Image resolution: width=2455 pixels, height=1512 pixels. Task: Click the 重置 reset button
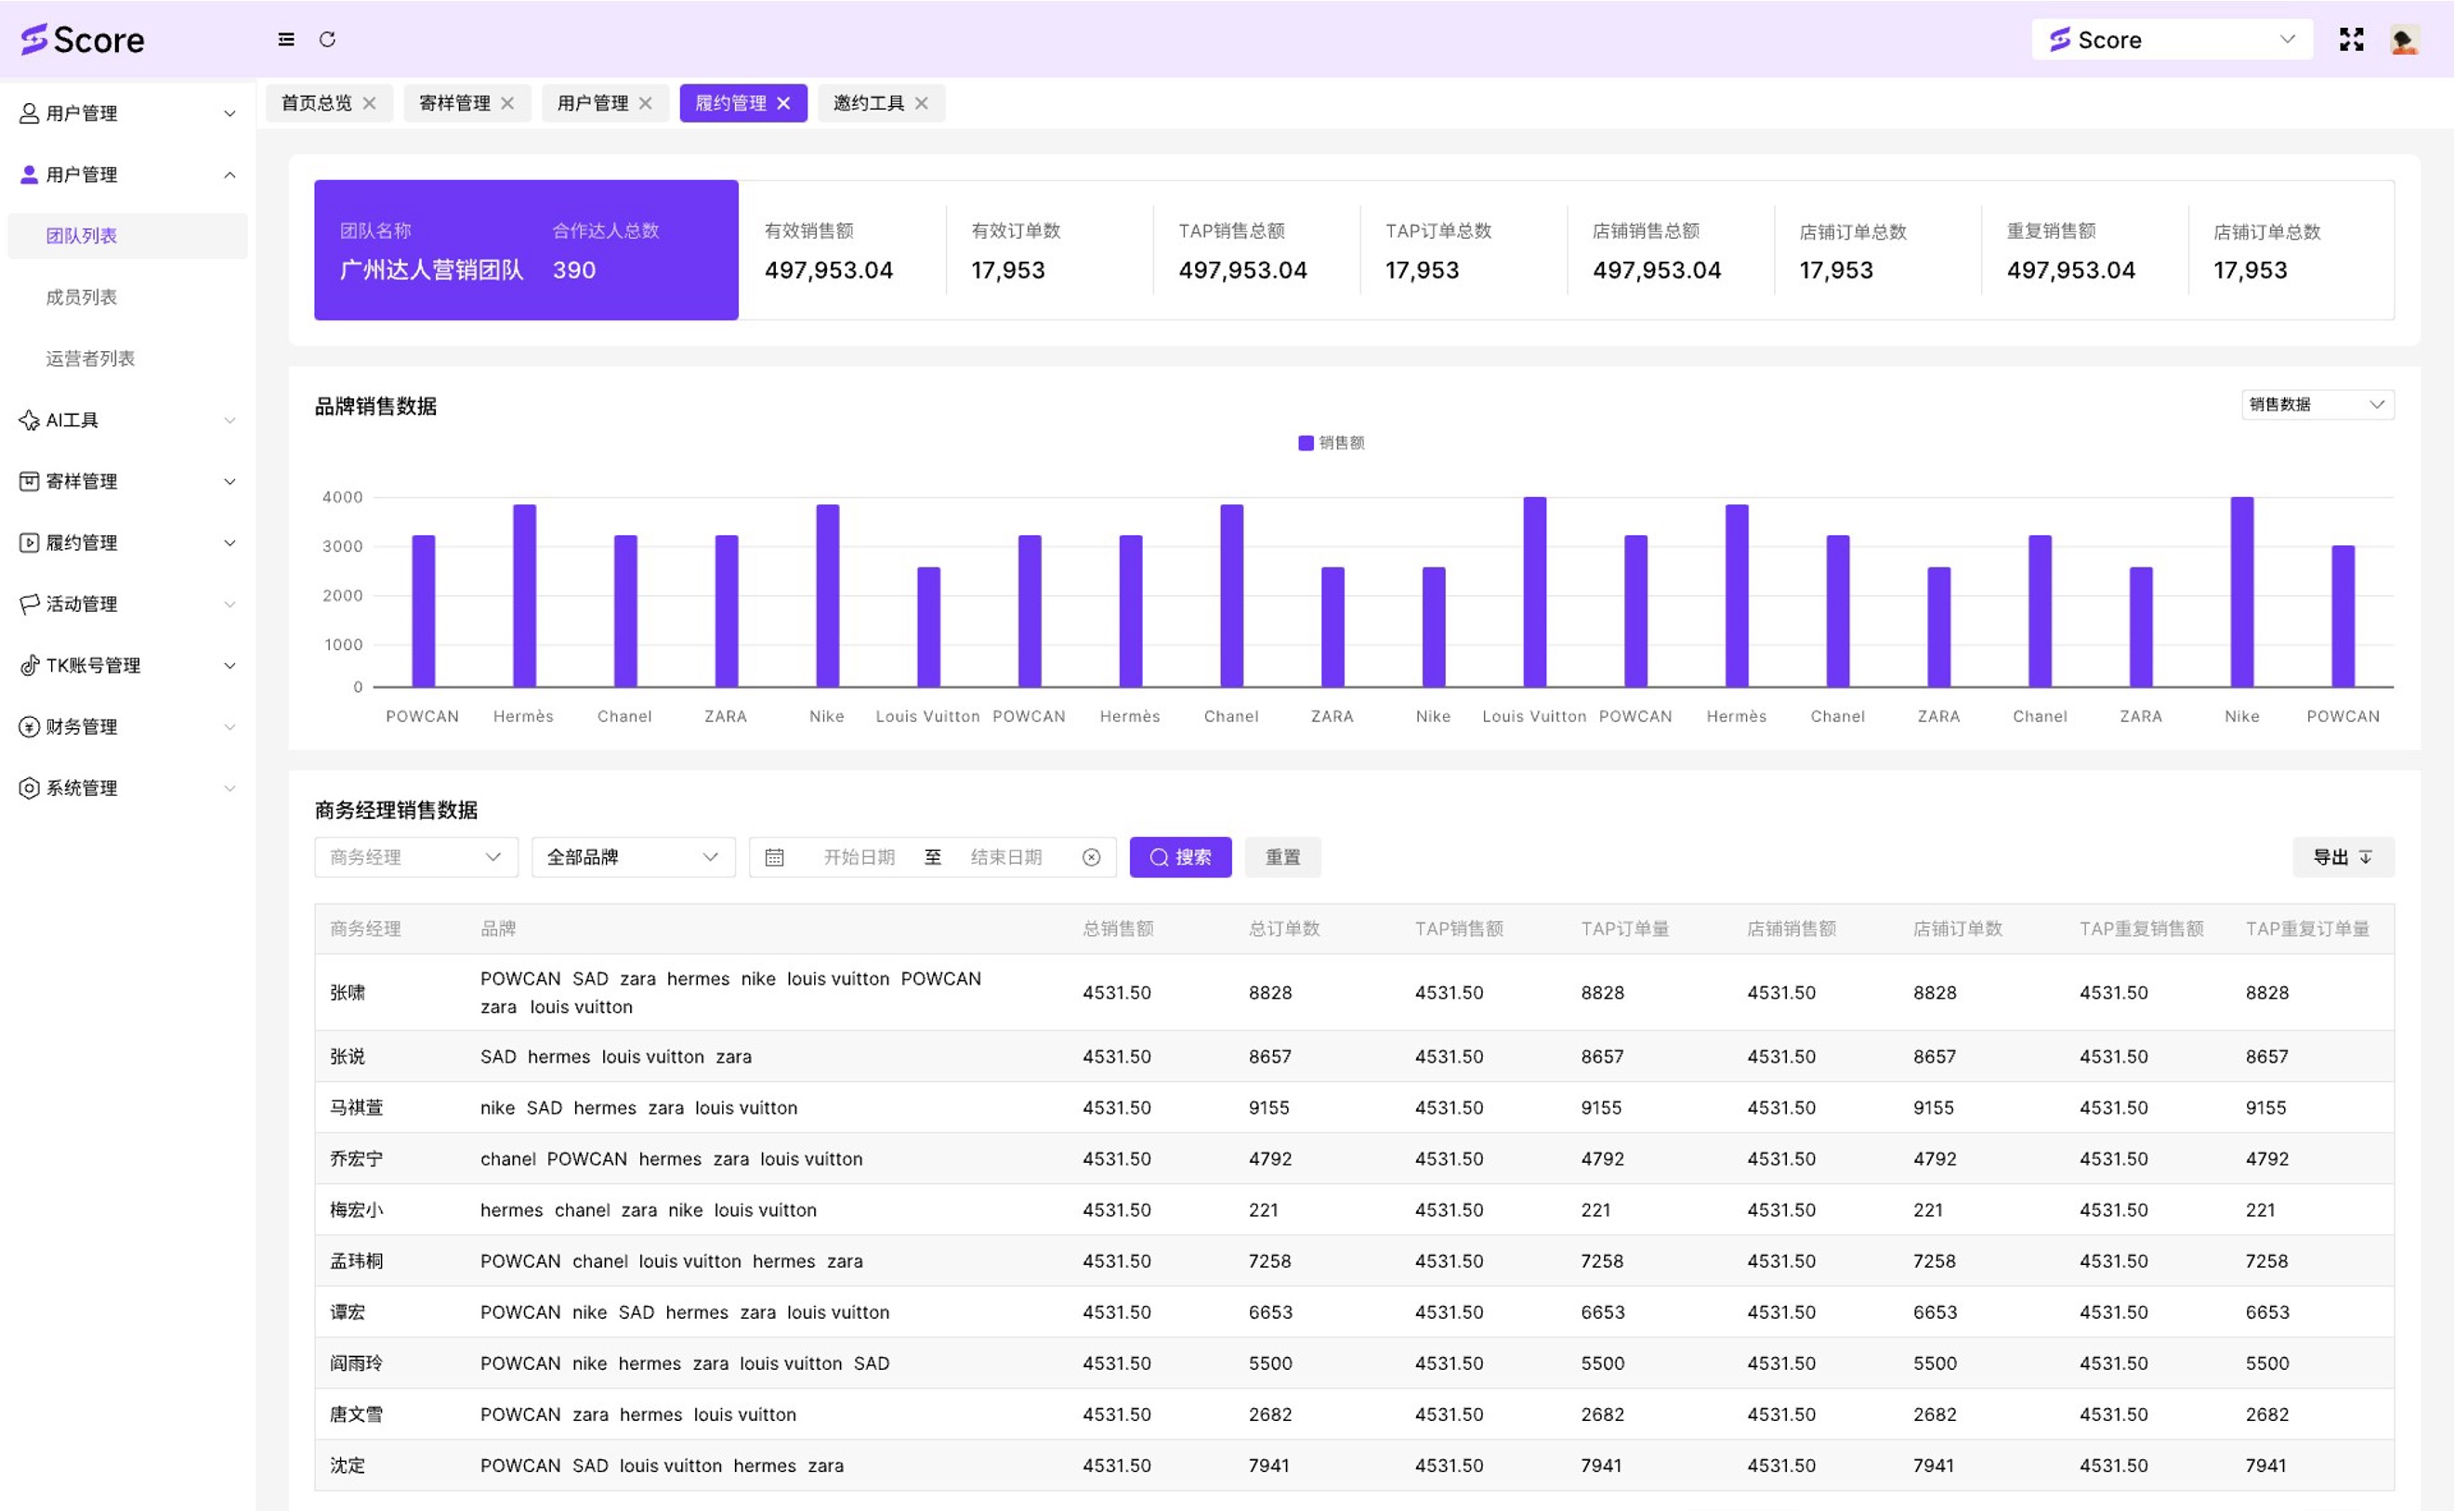[1282, 858]
